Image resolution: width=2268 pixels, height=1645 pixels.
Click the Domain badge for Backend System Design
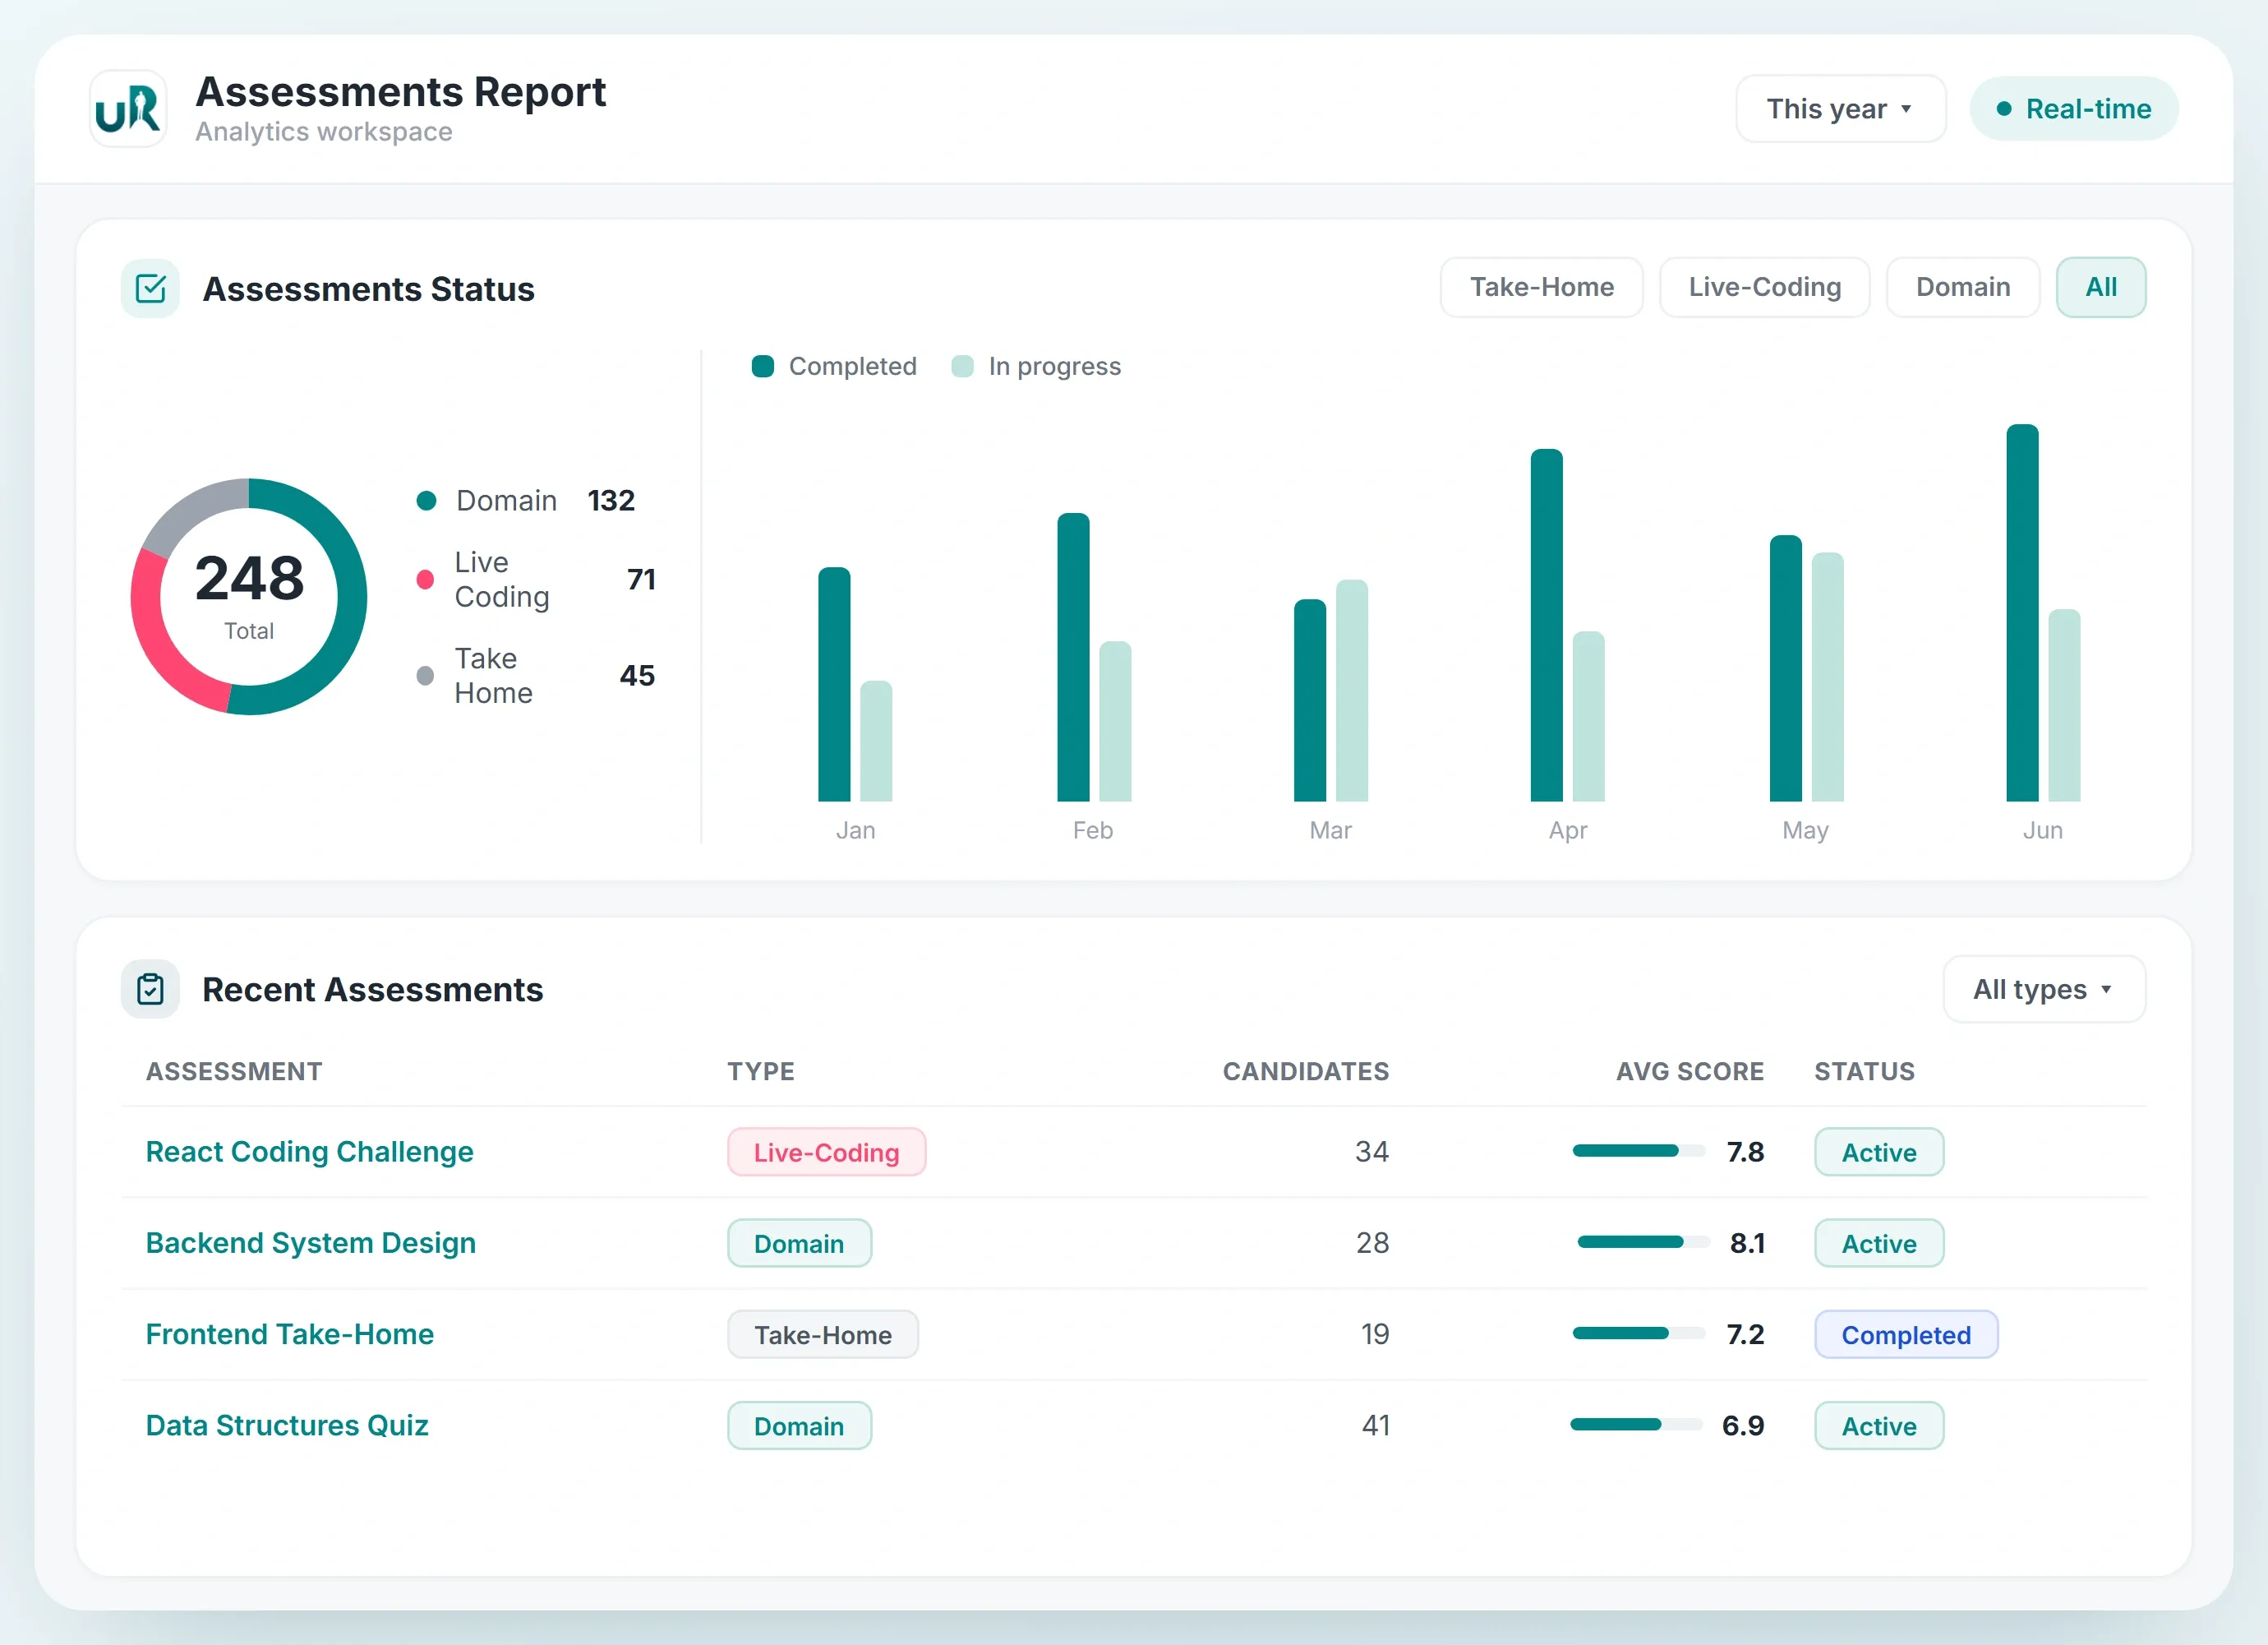(799, 1243)
